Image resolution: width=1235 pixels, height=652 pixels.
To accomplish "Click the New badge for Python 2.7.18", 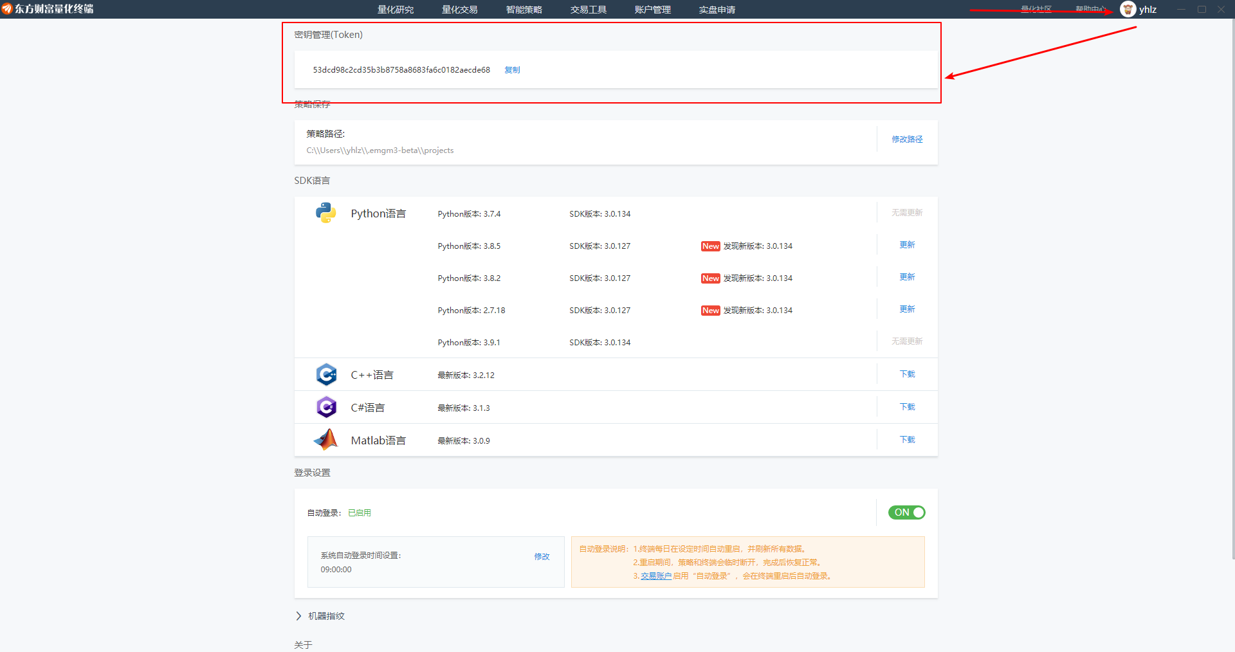I will 710,311.
